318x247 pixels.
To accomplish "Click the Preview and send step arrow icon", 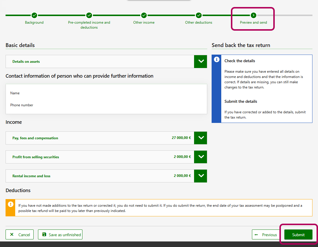I will [253, 15].
